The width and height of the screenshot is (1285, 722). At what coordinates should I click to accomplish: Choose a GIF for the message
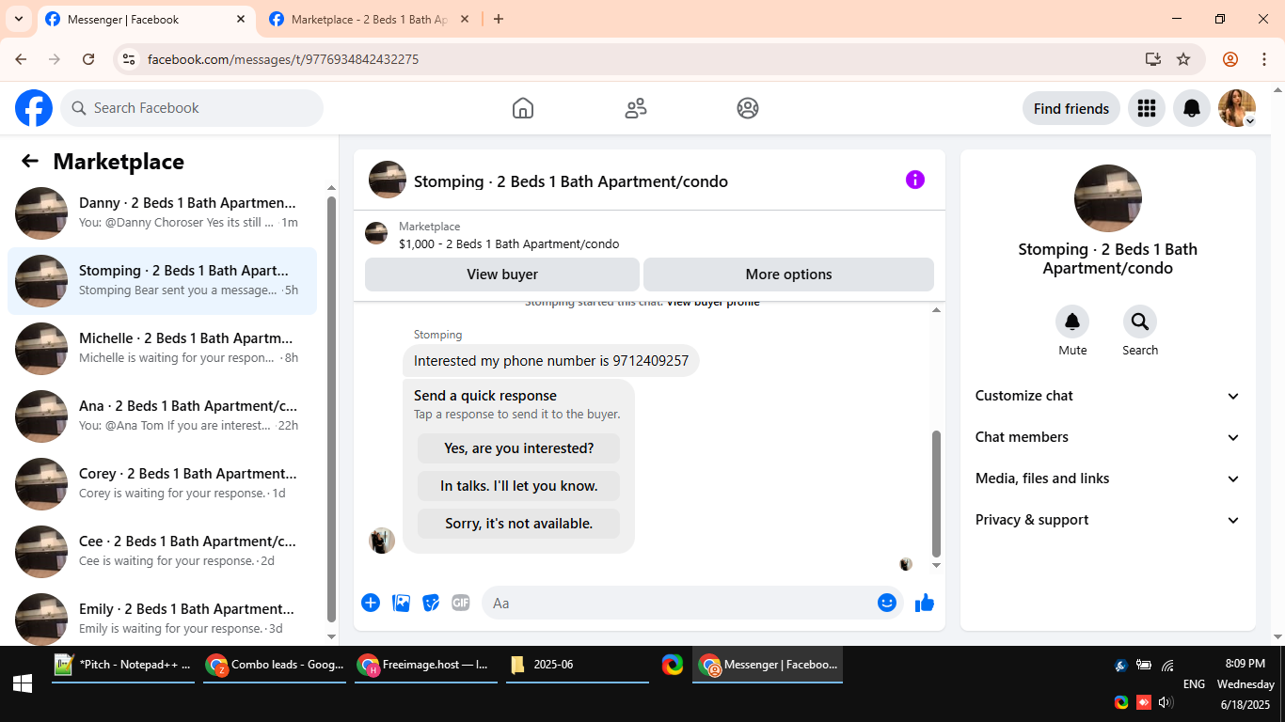[461, 603]
